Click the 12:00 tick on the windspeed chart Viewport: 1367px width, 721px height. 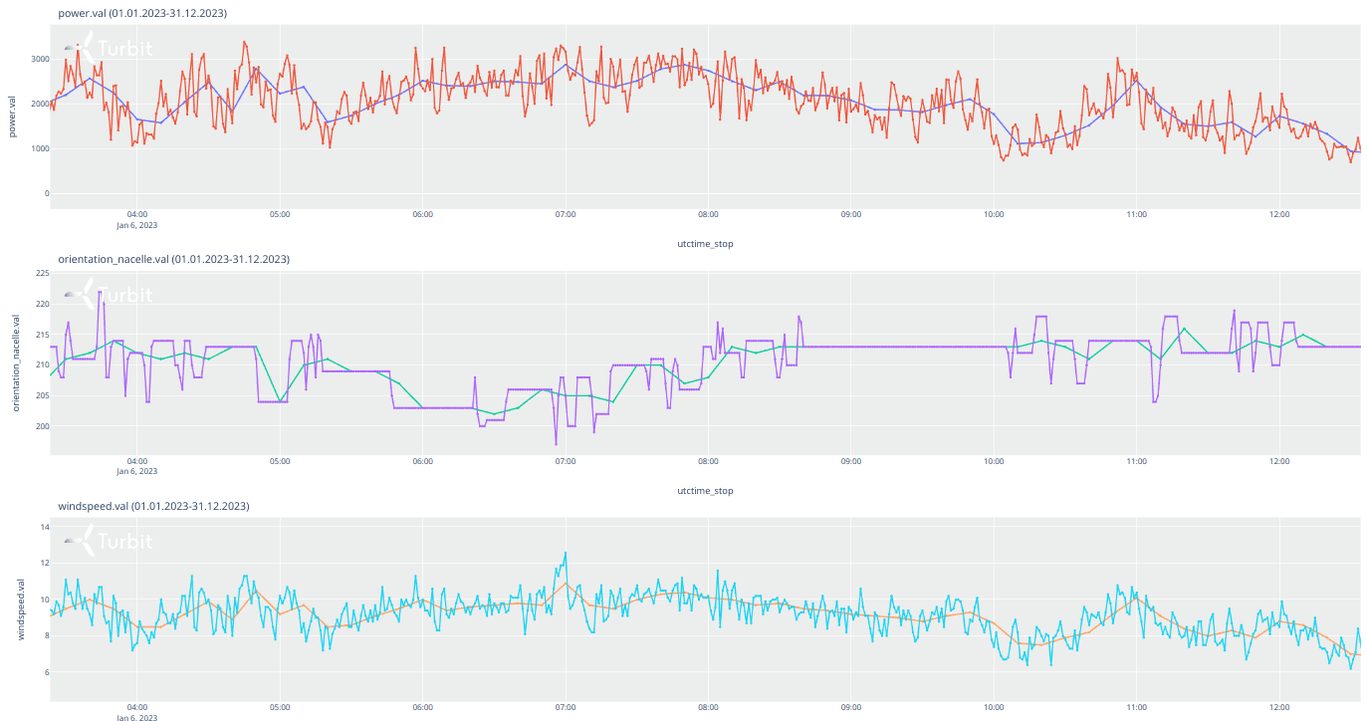pos(1279,707)
